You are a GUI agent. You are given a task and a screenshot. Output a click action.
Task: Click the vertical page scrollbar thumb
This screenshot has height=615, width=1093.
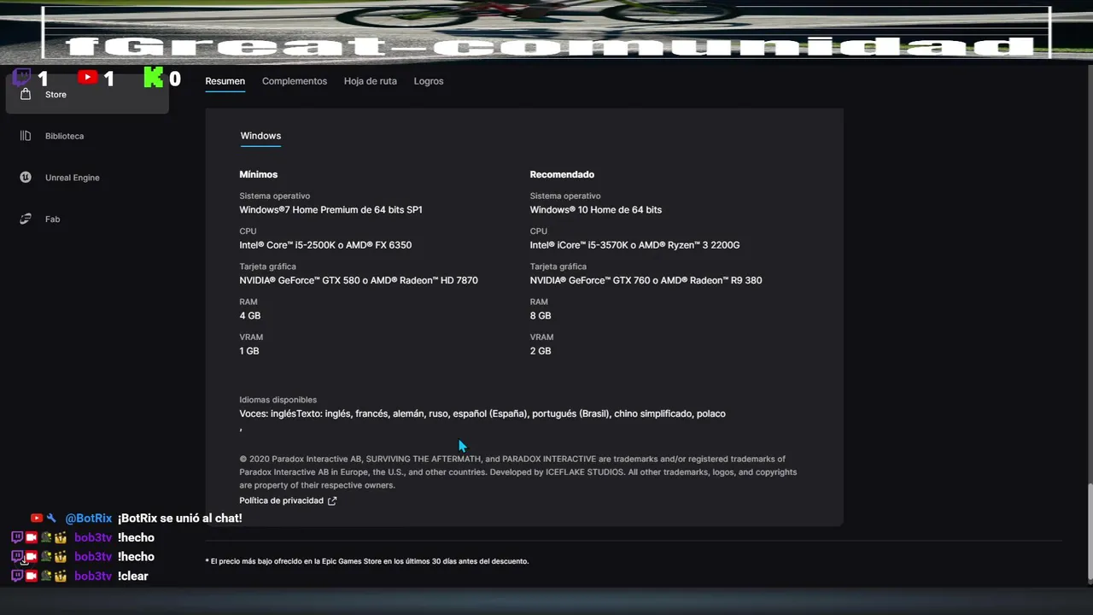point(1089,533)
